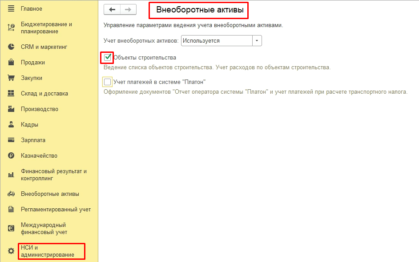Go back with the left arrow button
This screenshot has width=419, height=262.
point(112,10)
